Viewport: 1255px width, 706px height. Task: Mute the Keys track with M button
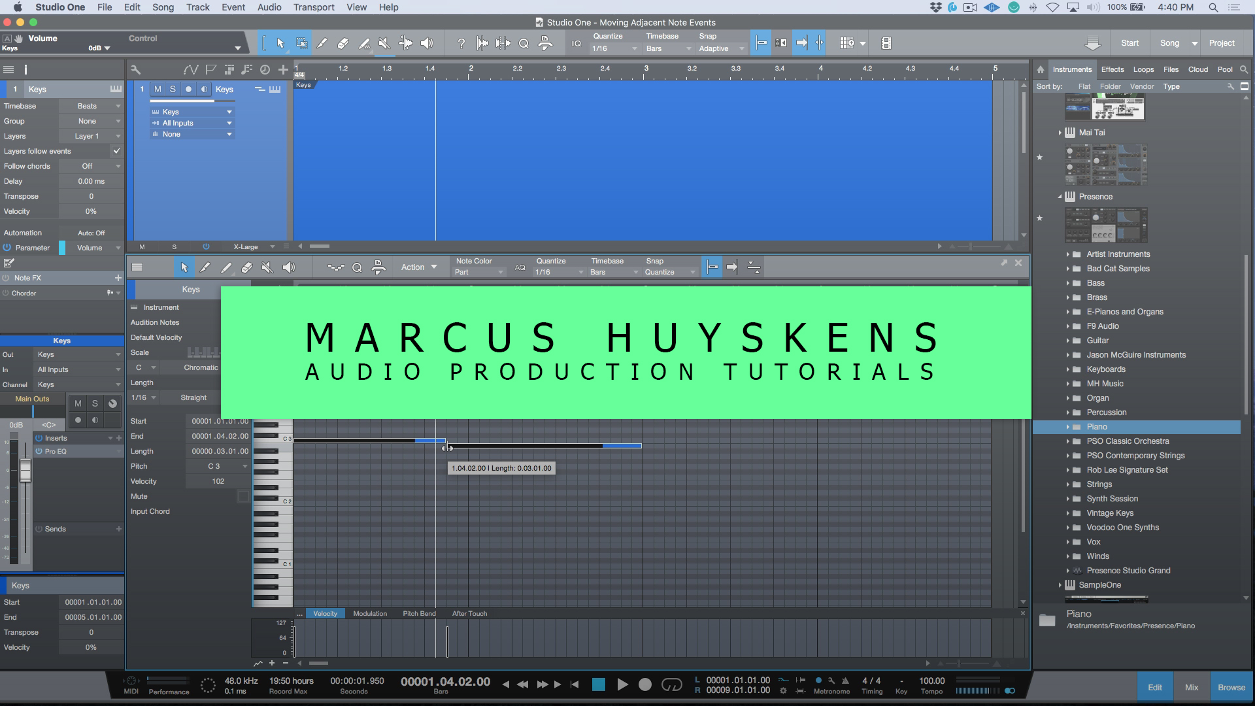click(158, 89)
